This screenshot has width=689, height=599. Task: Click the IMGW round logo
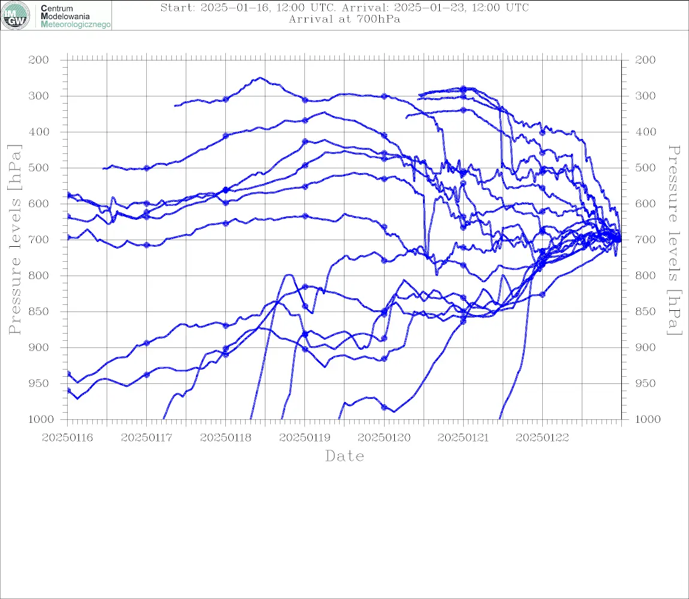pos(16,16)
